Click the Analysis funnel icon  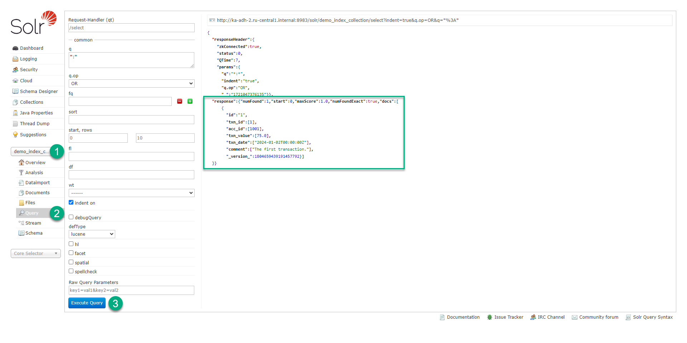[21, 173]
